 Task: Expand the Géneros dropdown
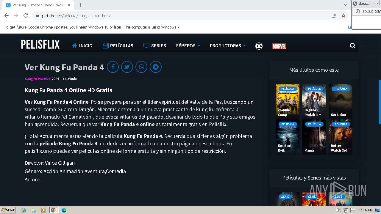[x=188, y=45]
